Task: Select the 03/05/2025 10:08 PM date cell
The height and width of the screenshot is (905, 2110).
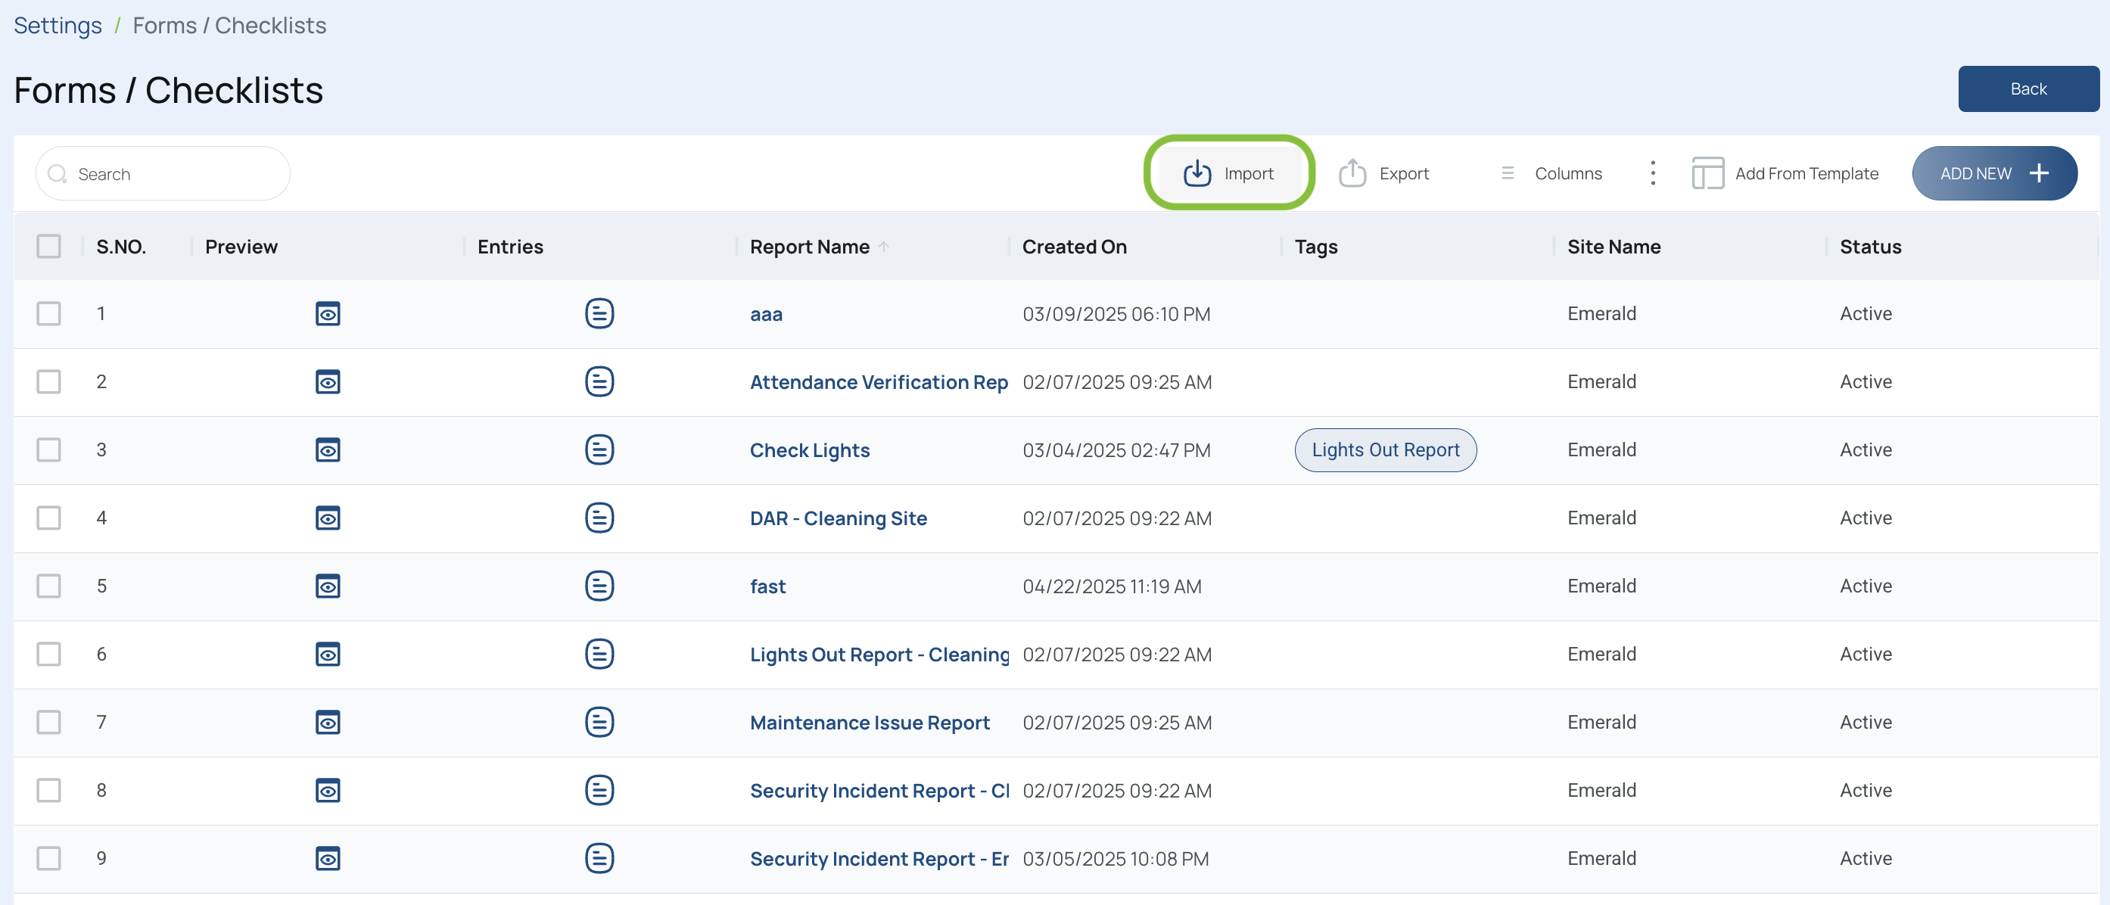Action: coord(1115,857)
